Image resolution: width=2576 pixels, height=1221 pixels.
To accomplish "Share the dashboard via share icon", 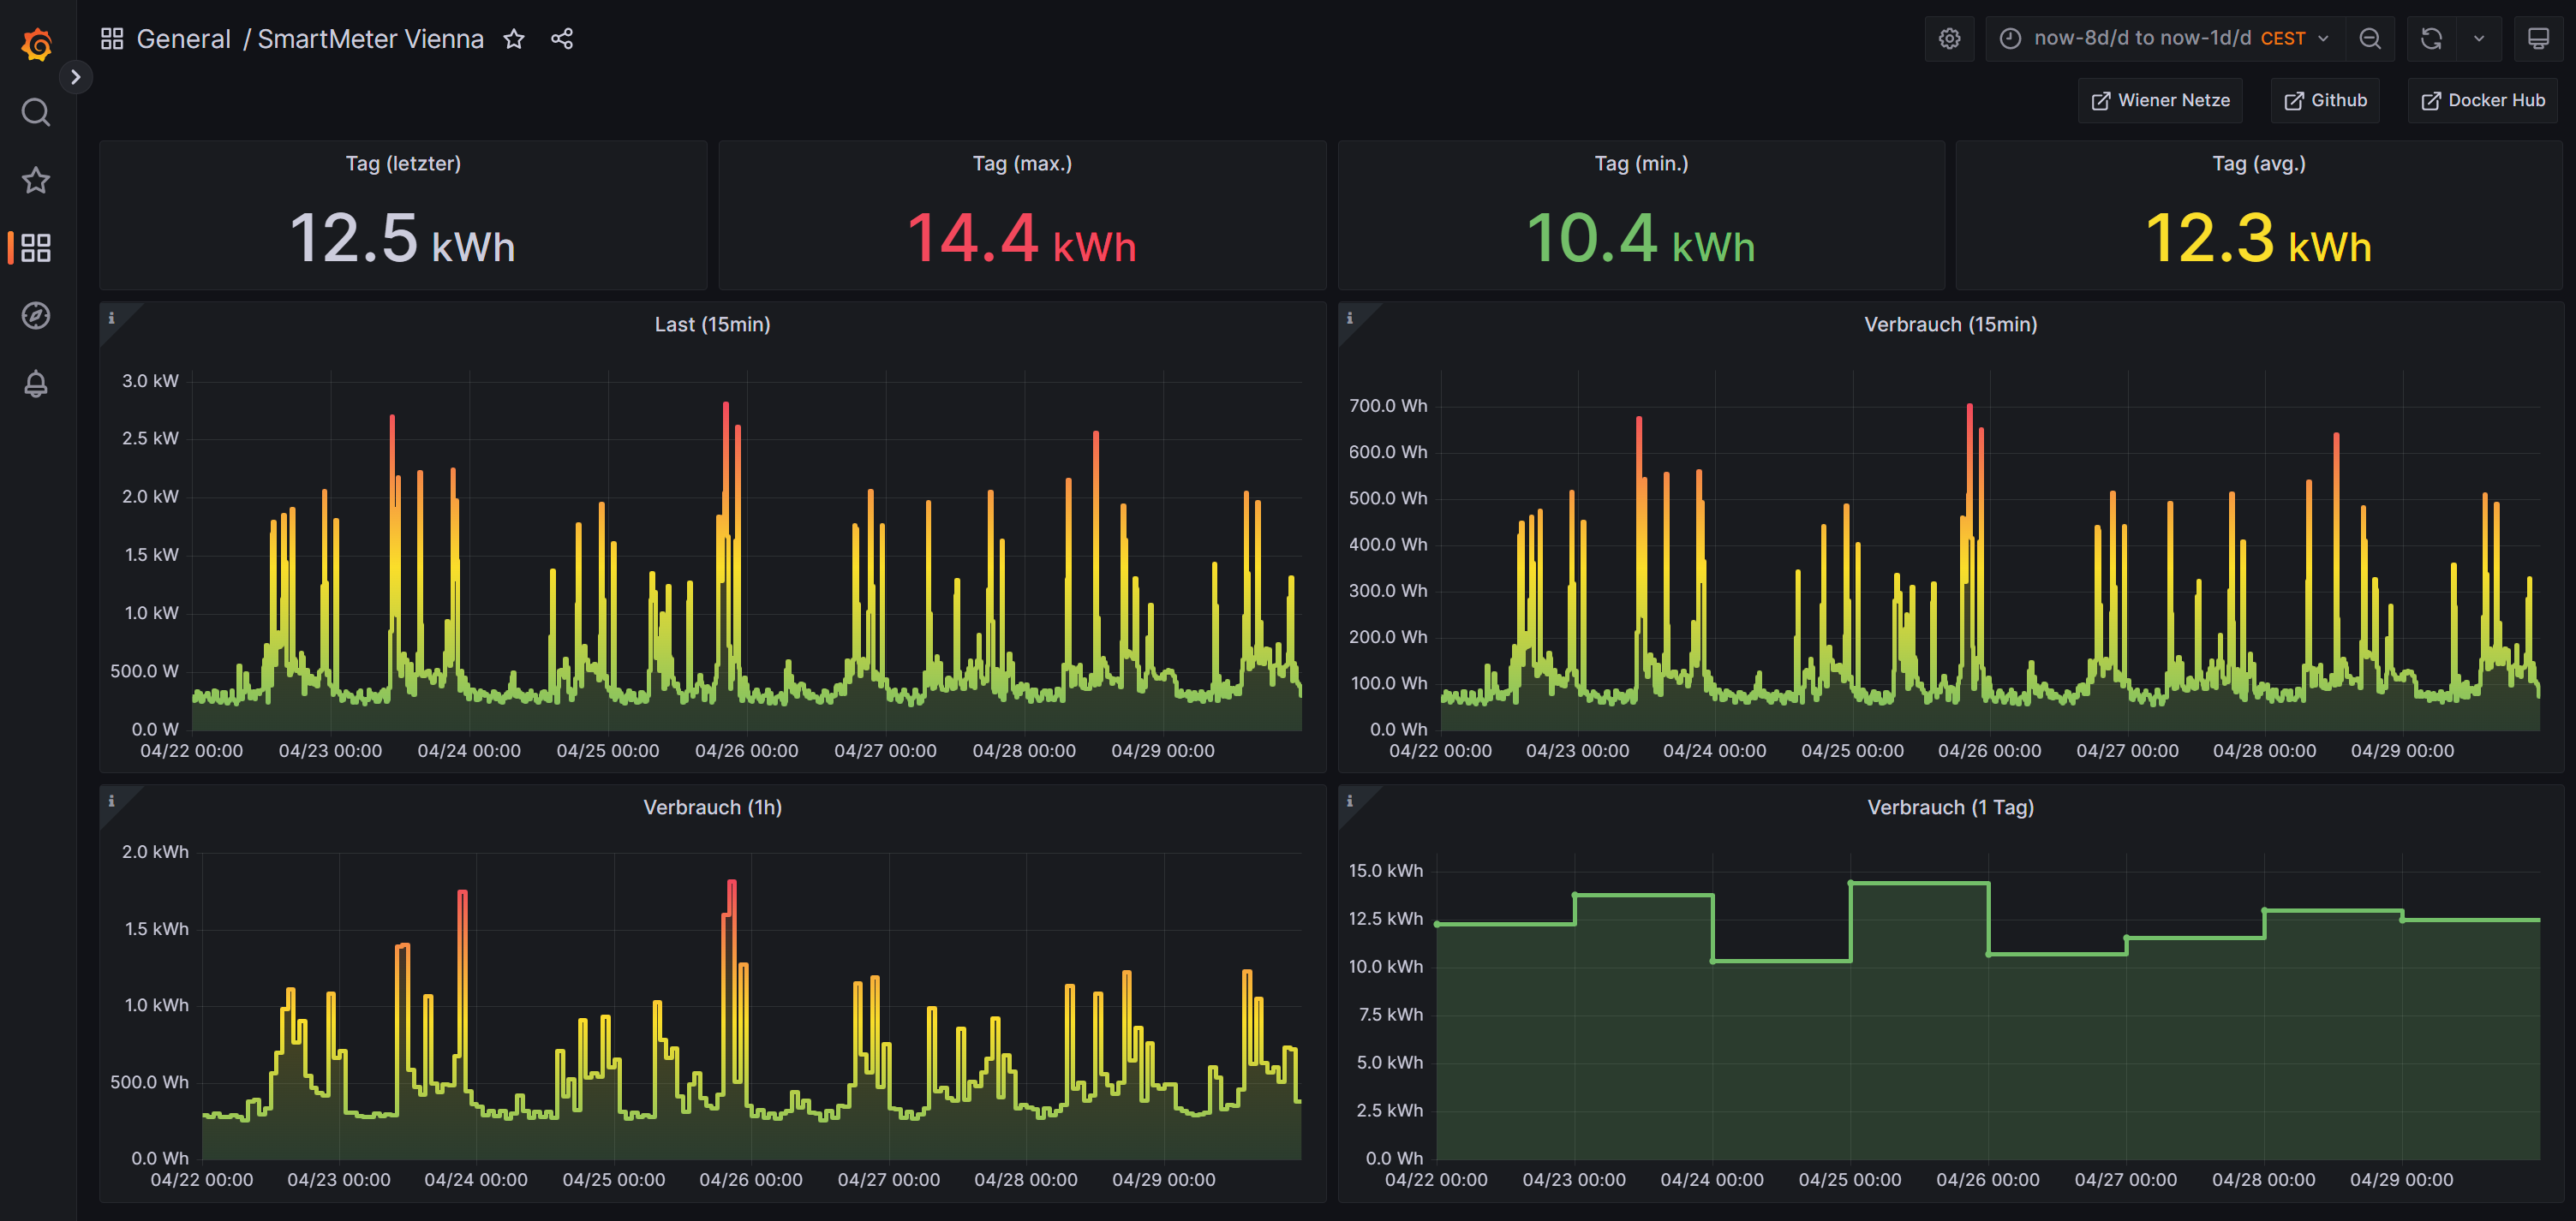I will tap(562, 39).
